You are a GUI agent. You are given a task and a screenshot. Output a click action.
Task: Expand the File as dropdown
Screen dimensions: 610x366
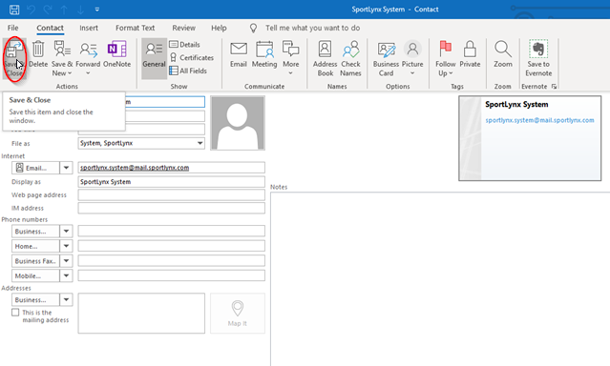tap(200, 143)
